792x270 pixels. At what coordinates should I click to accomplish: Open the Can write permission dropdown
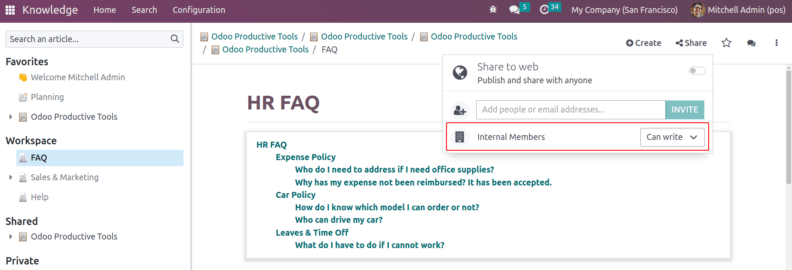click(x=672, y=137)
